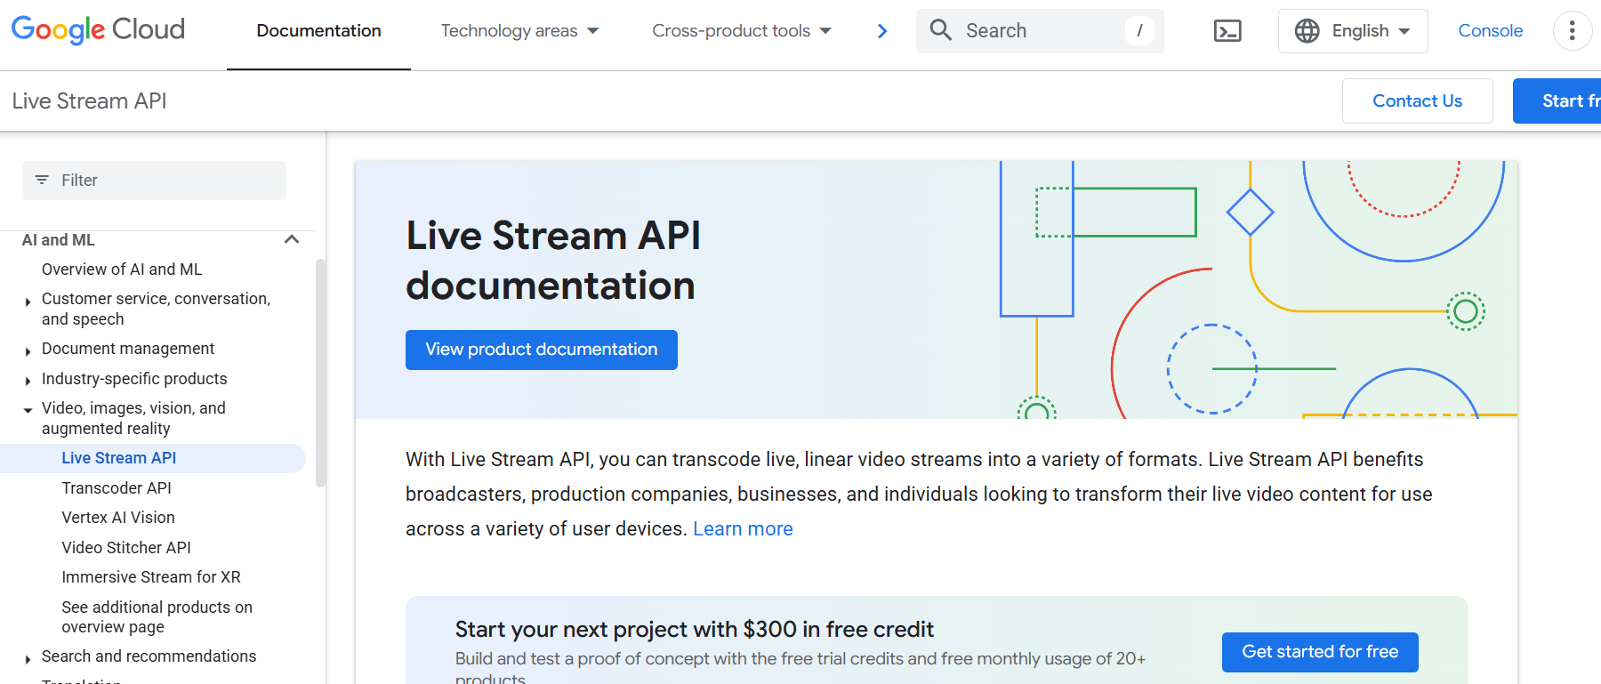Click the globe language icon
This screenshot has height=684, width=1601.
tap(1307, 31)
